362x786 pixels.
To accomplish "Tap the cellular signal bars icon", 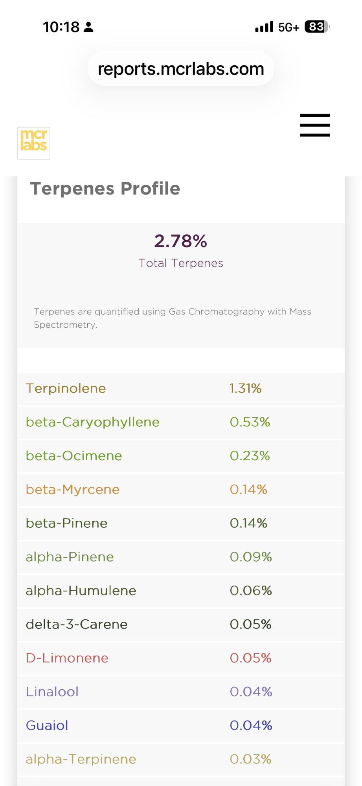I will pyautogui.click(x=264, y=27).
